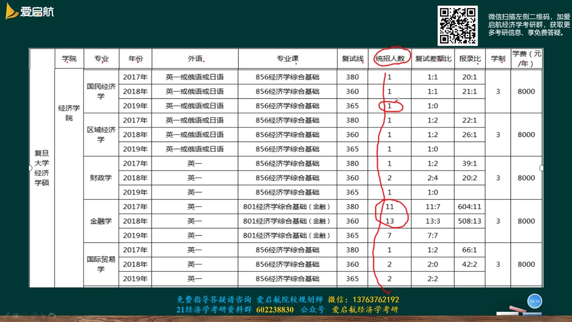
Task: Select the triangle shape tool
Action: coord(43,314)
